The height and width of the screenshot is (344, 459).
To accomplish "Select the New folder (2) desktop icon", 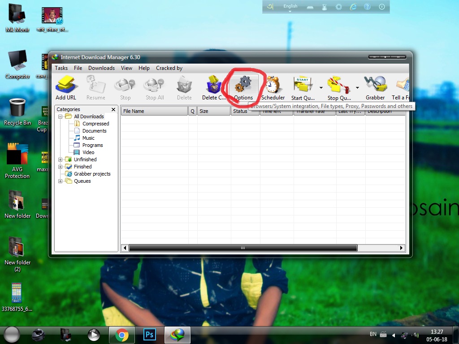I will pos(17,254).
